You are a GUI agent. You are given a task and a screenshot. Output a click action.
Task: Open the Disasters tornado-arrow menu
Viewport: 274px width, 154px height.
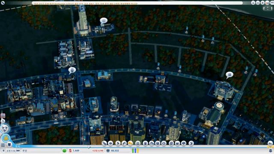point(191,143)
